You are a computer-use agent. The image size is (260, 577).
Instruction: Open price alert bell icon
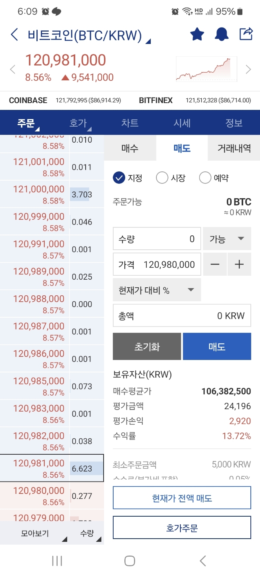tap(221, 34)
